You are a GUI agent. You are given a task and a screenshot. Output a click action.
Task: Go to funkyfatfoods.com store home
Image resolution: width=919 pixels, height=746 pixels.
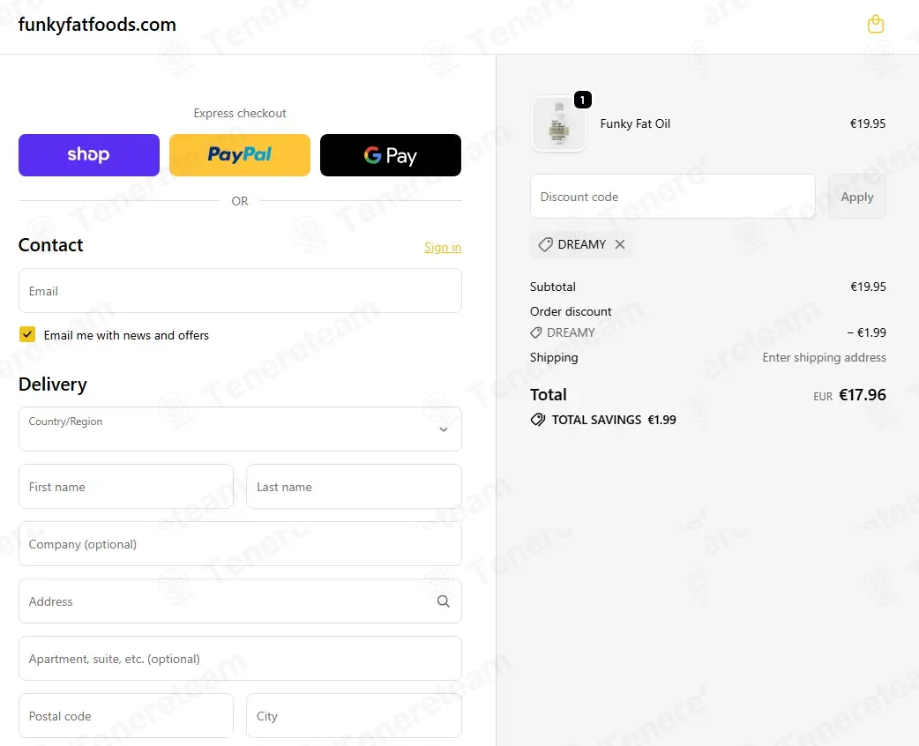(x=97, y=25)
